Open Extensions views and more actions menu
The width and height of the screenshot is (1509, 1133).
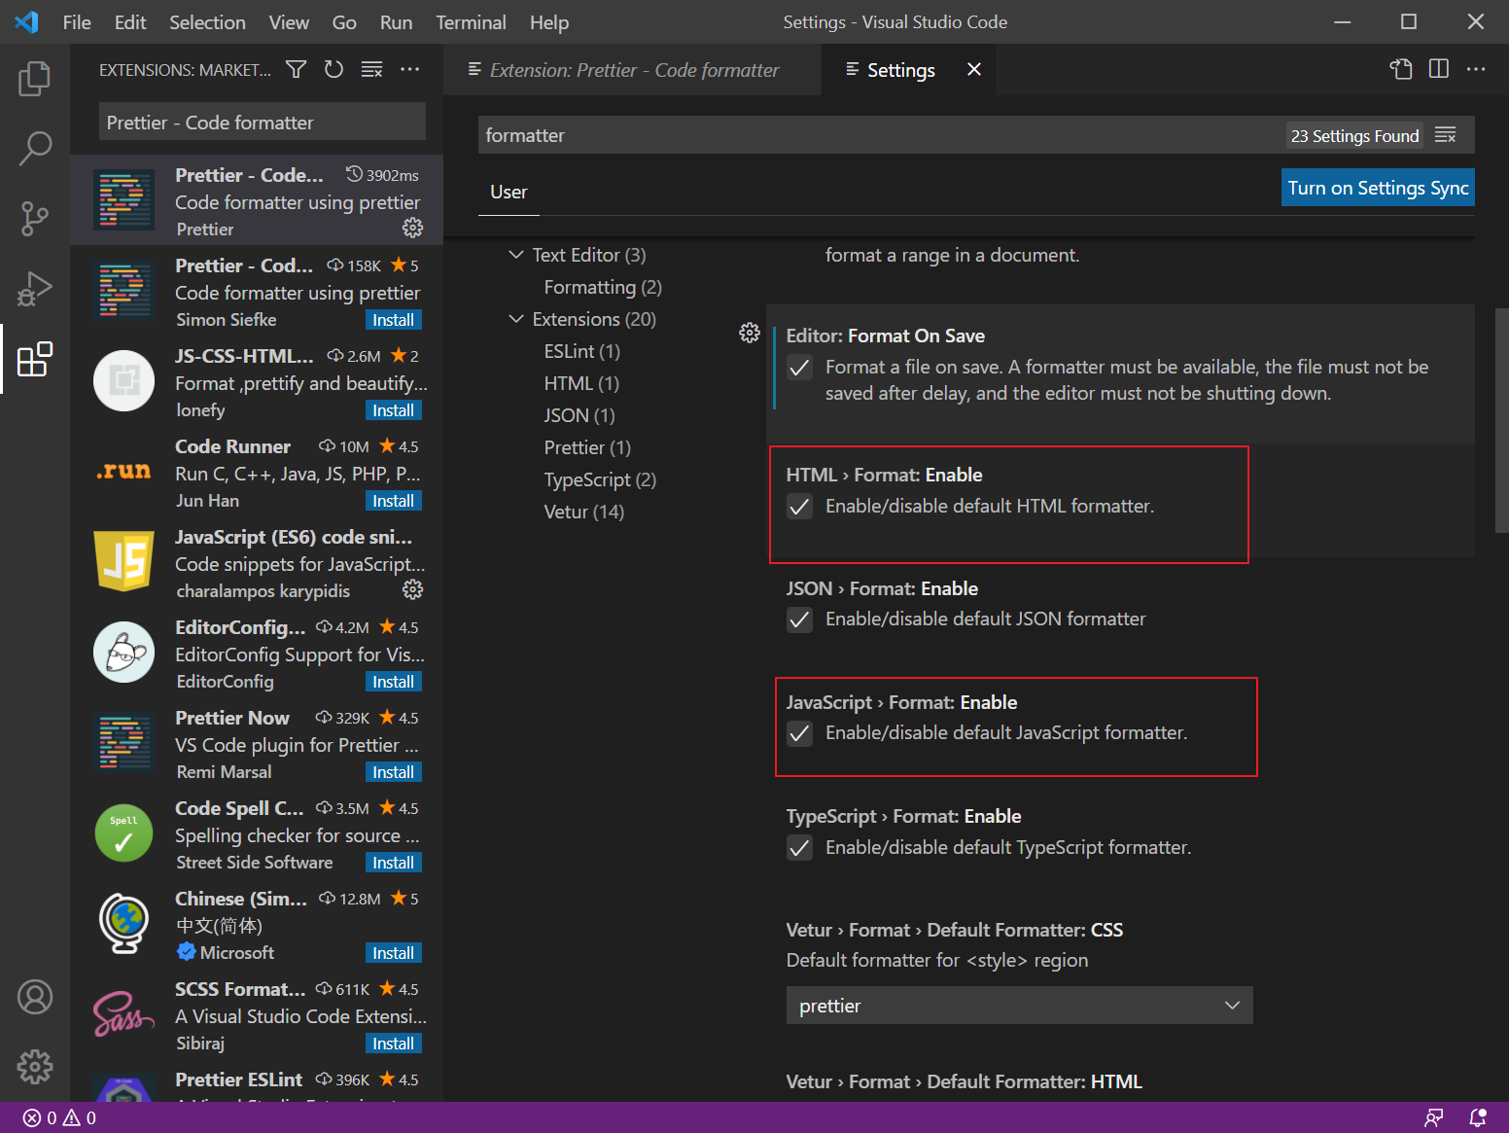410,69
